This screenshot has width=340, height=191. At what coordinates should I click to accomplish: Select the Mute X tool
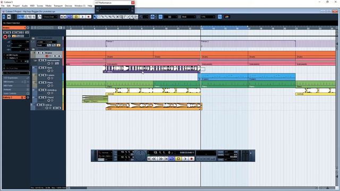(117, 17)
